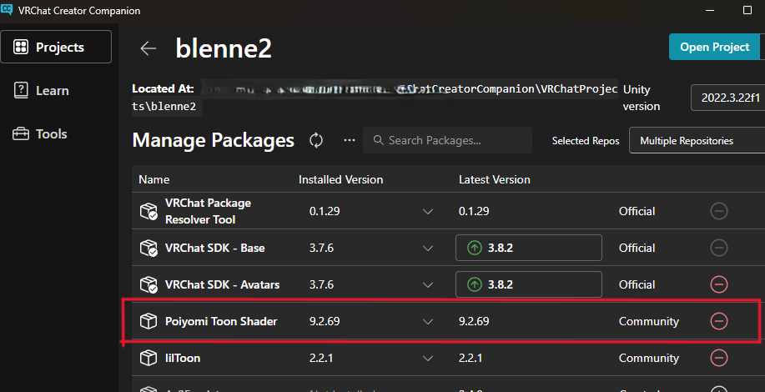Click the Open Project button
The height and width of the screenshot is (392, 765).
(x=714, y=47)
